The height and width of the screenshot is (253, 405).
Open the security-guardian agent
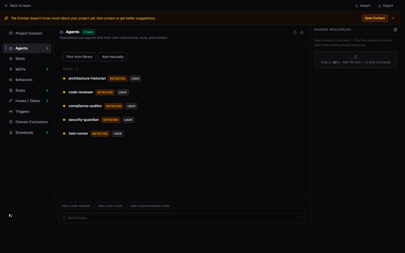182,120
